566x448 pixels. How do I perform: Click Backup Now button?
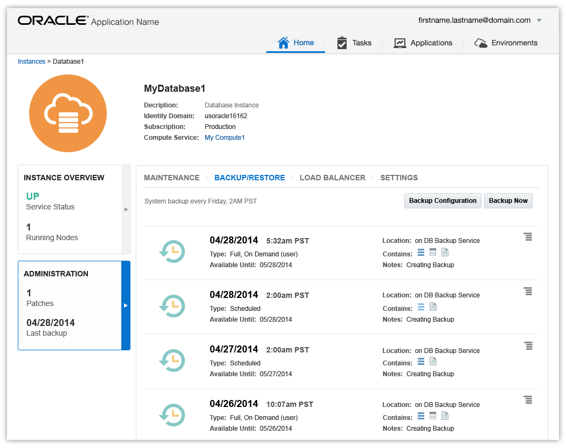508,201
